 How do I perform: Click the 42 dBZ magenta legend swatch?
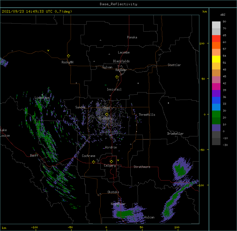216,86
